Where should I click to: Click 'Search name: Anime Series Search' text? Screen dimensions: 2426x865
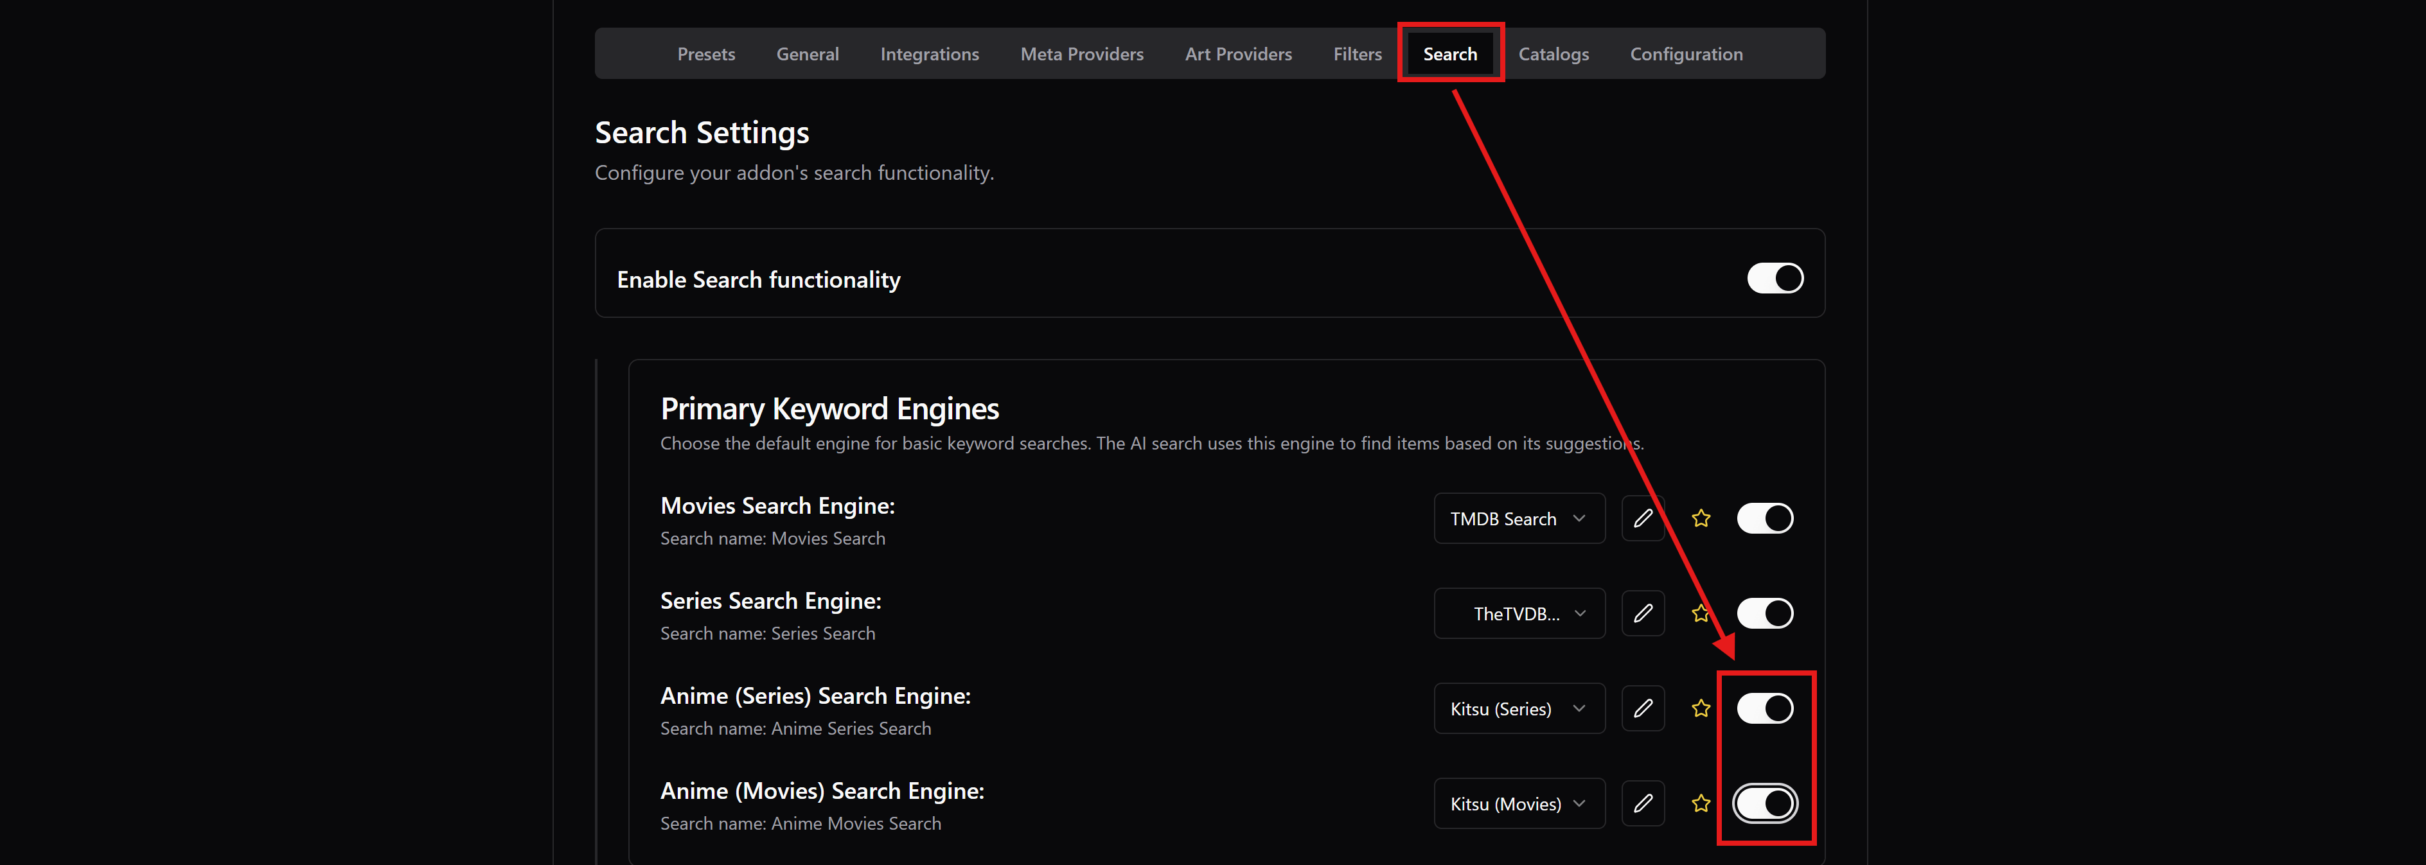[796, 728]
